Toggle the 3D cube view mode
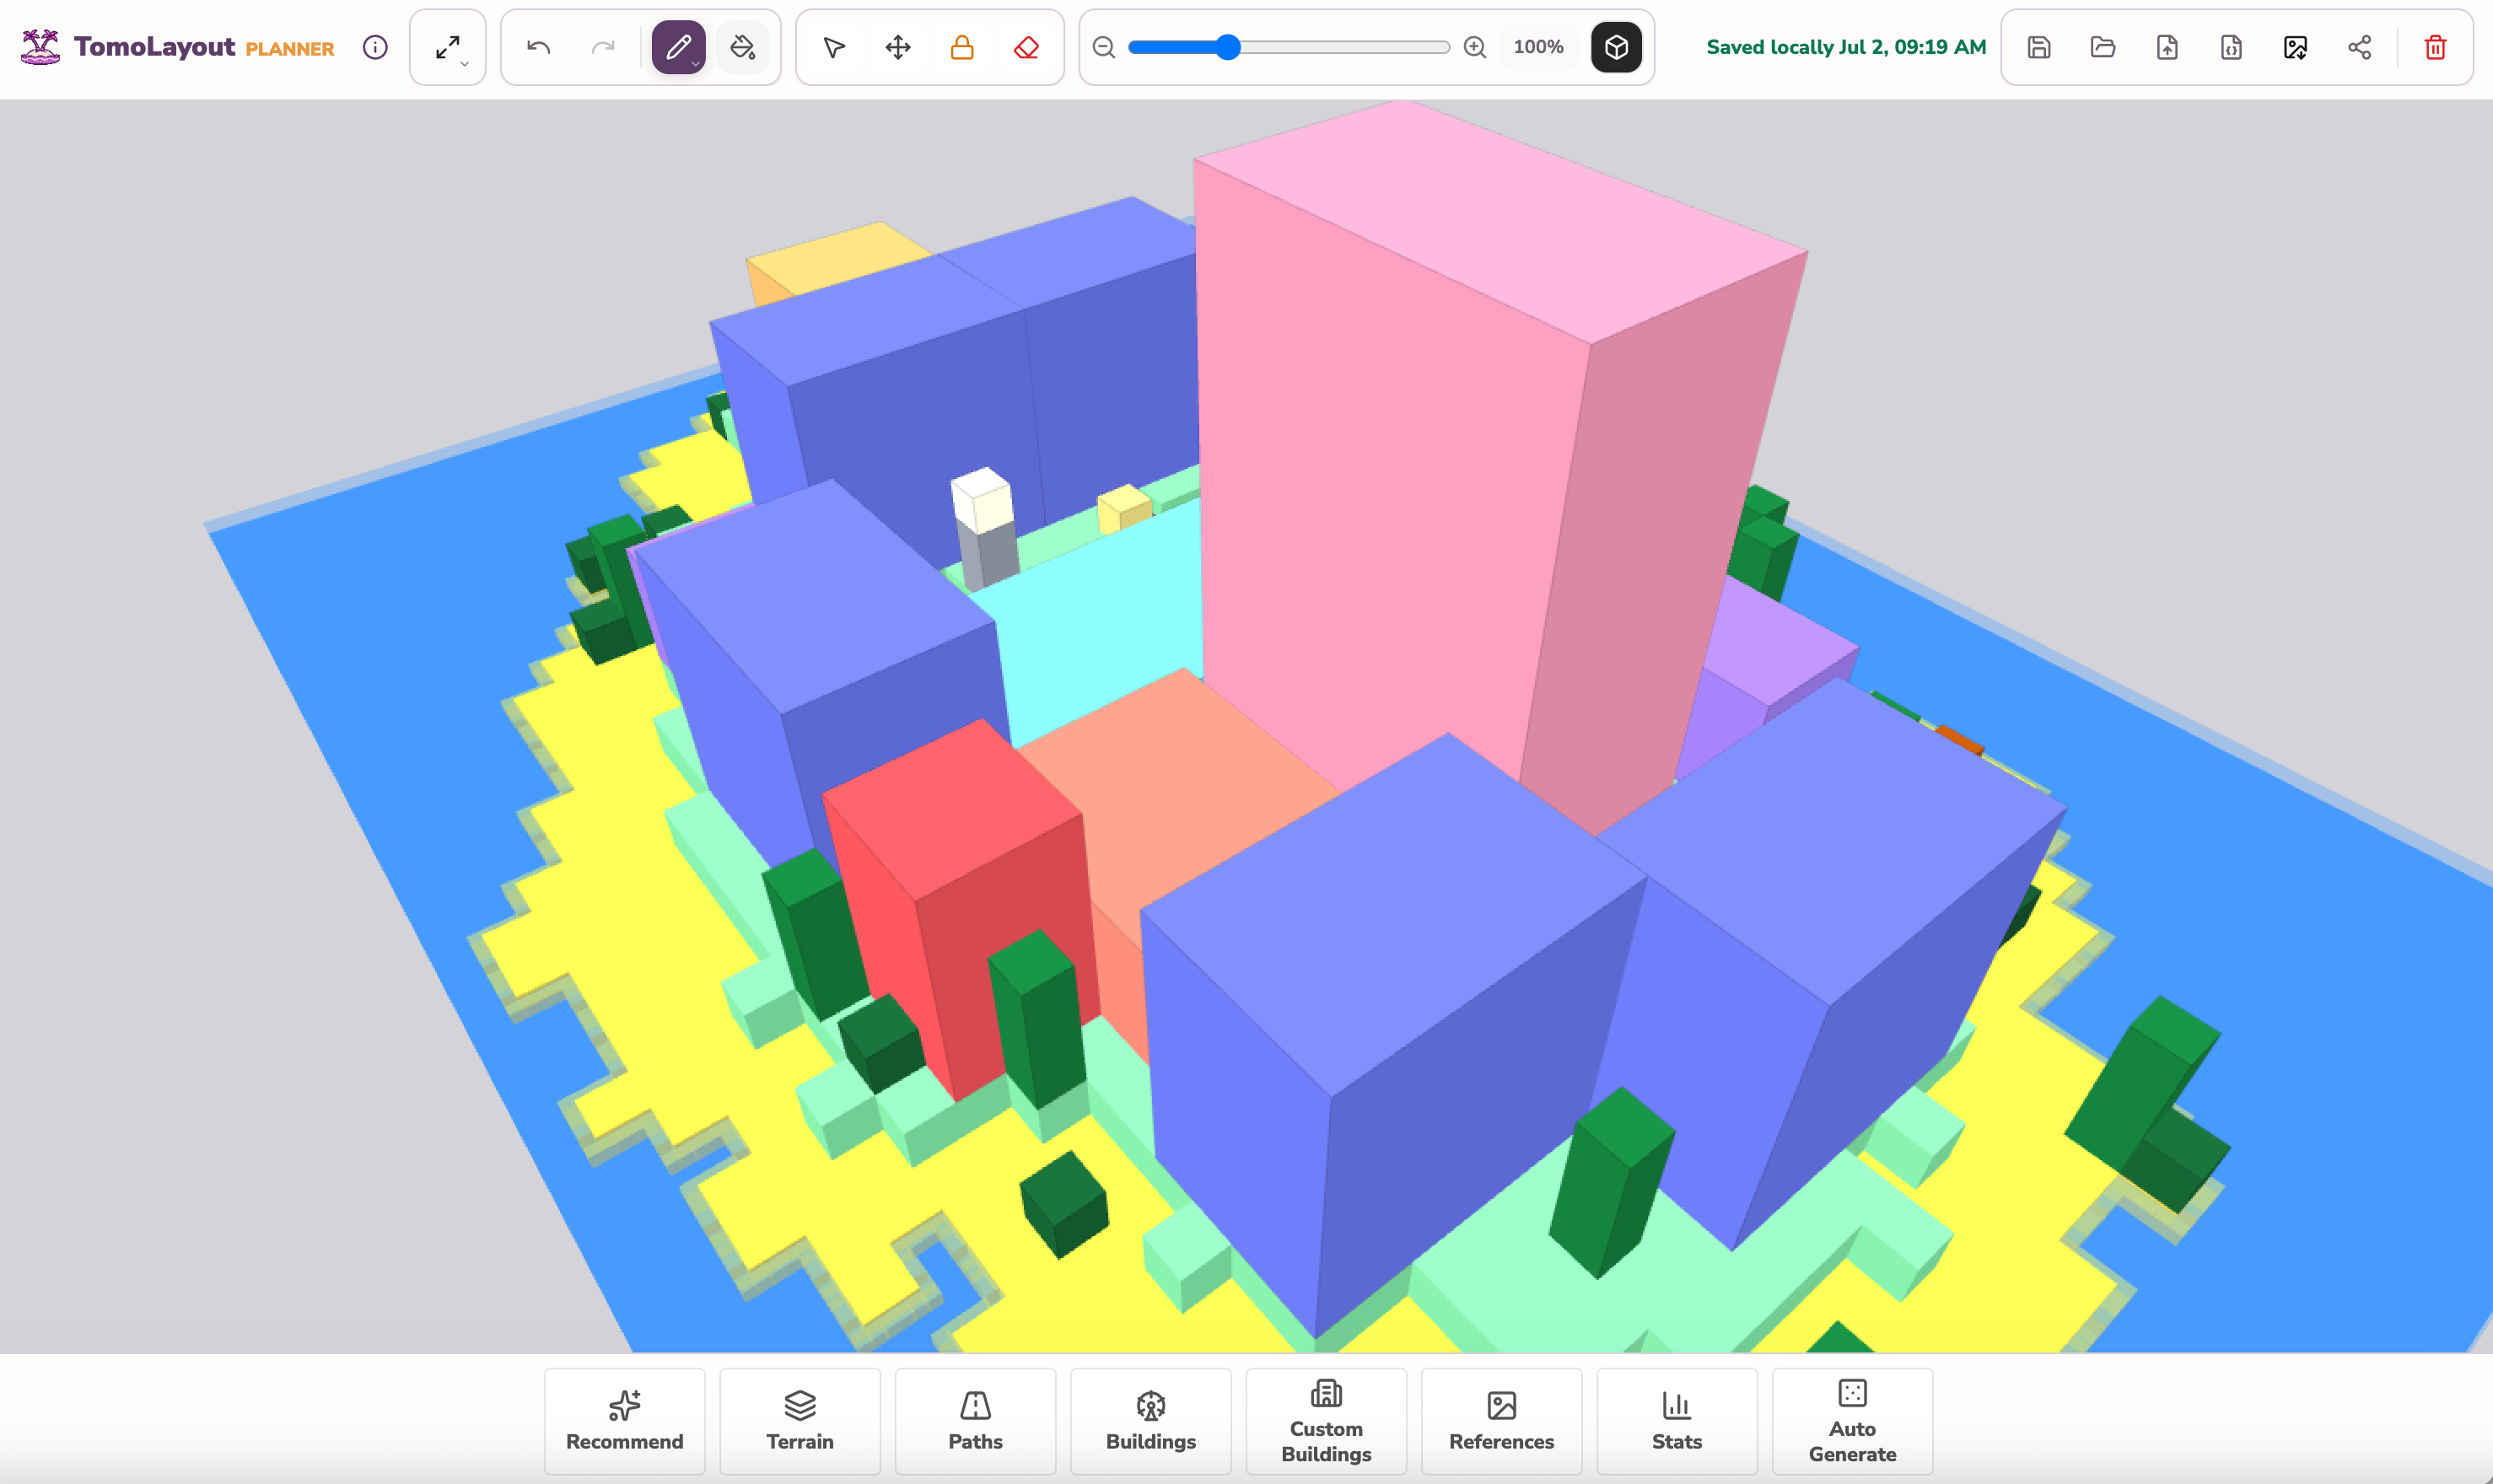 (x=1616, y=47)
